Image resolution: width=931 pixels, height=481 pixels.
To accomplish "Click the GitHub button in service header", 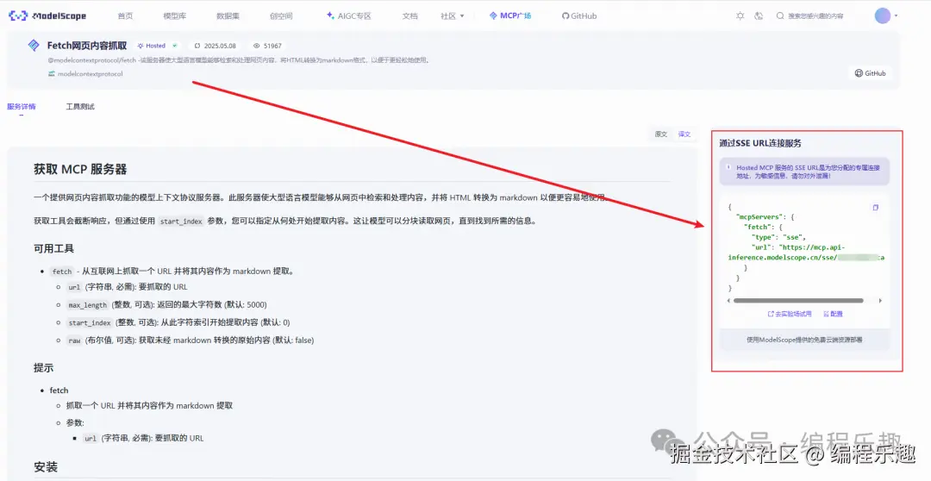I will 870,73.
